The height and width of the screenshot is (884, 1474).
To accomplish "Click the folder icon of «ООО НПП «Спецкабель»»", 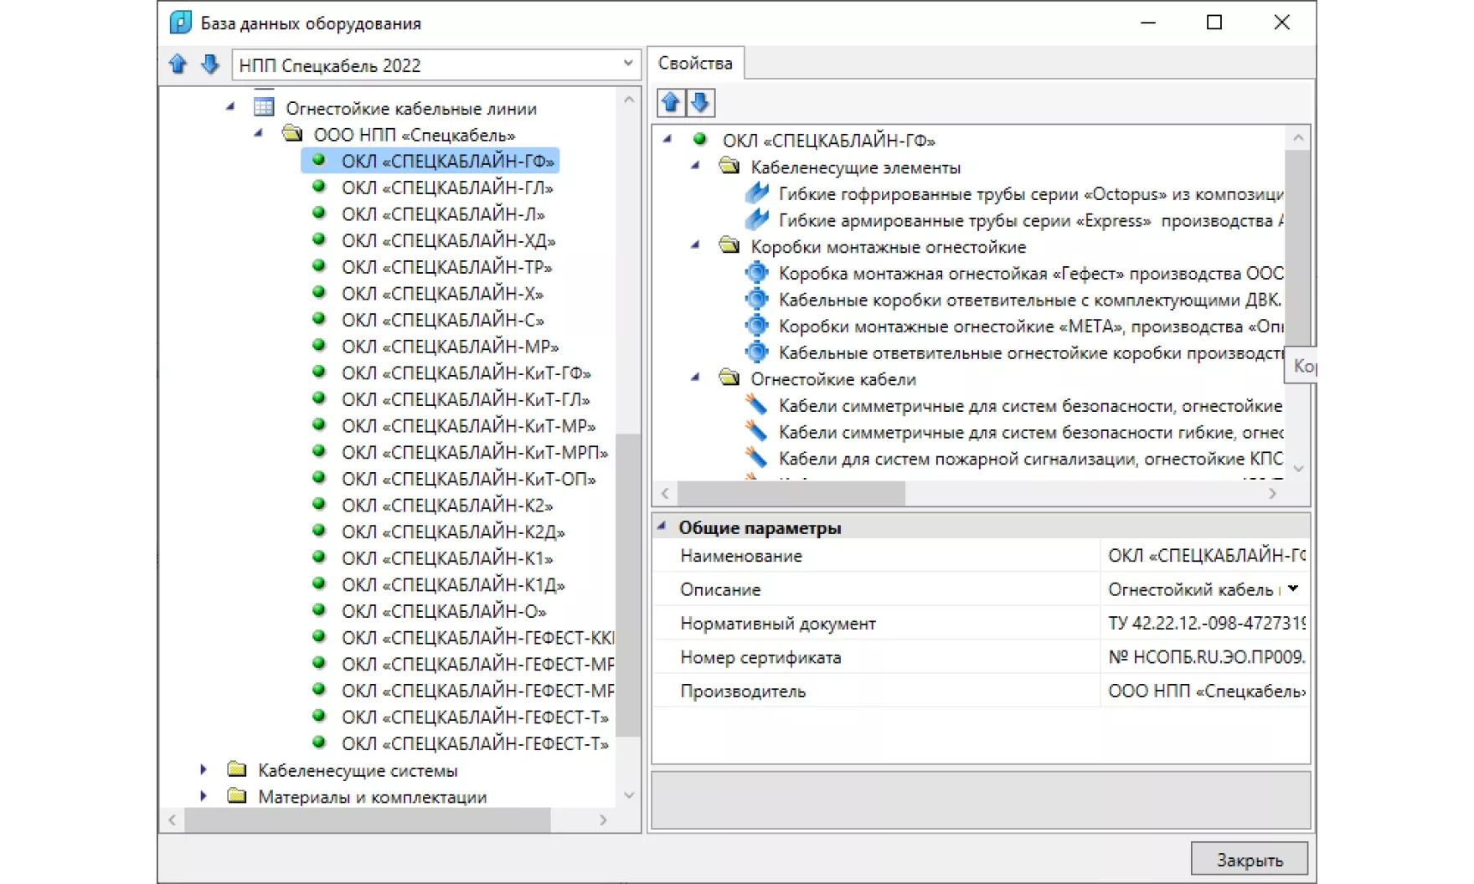I will [x=291, y=133].
